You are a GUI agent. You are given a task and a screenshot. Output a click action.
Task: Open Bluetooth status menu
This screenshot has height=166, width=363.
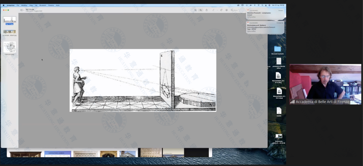(255, 5)
